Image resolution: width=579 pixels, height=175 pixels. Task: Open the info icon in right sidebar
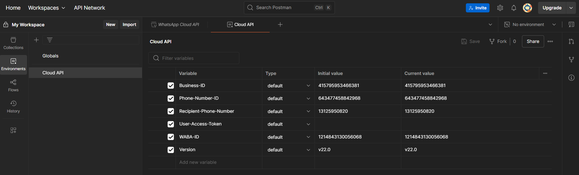coord(571,78)
